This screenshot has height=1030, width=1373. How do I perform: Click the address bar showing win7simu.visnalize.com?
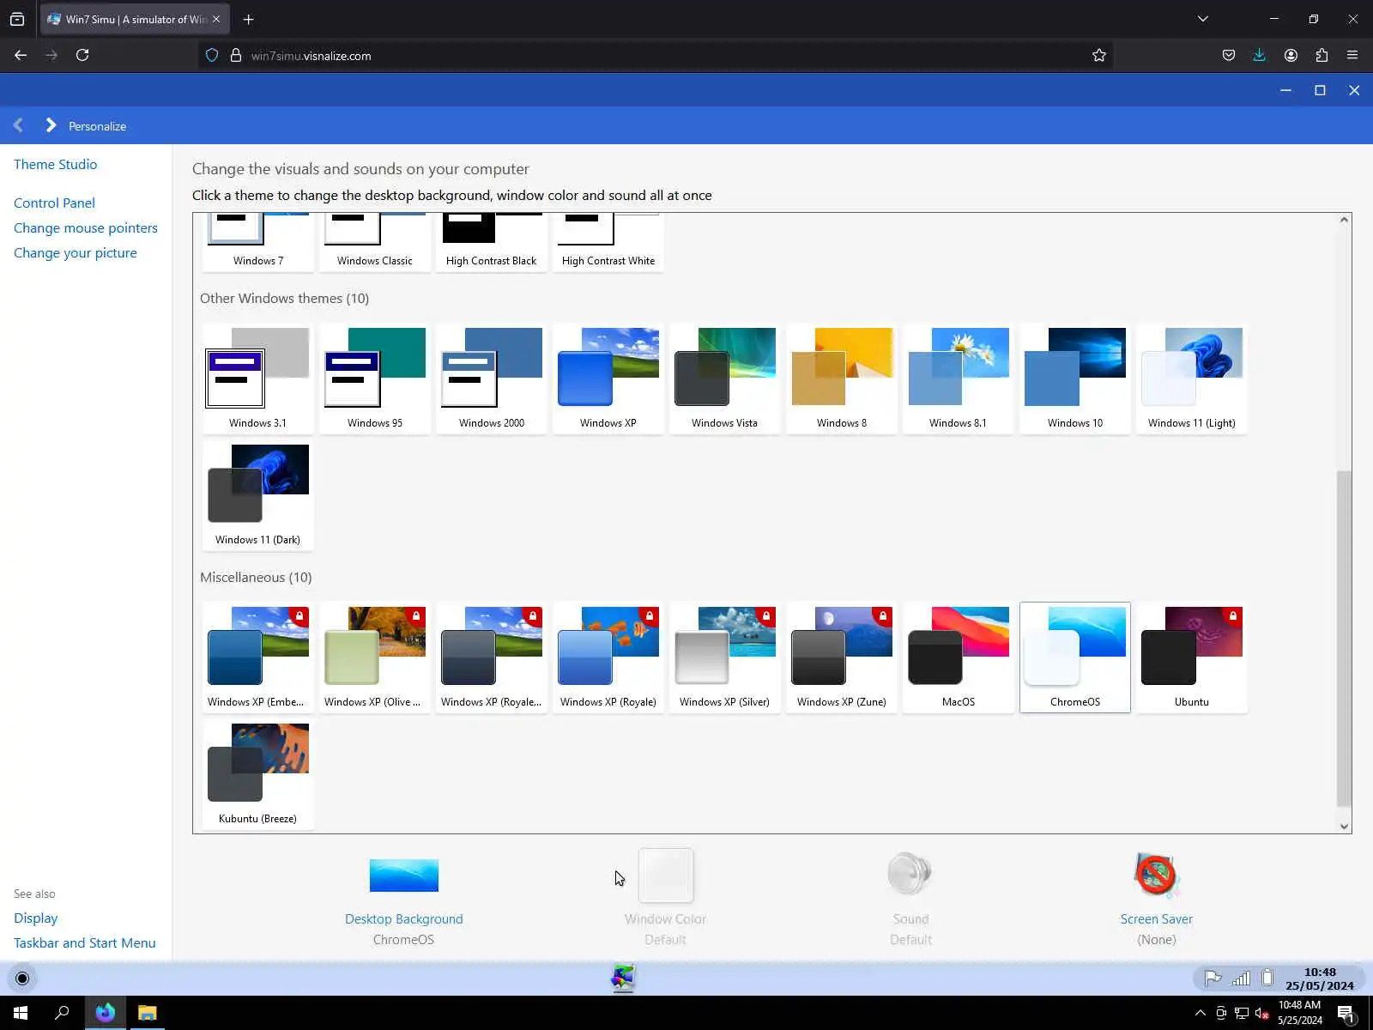(x=654, y=56)
